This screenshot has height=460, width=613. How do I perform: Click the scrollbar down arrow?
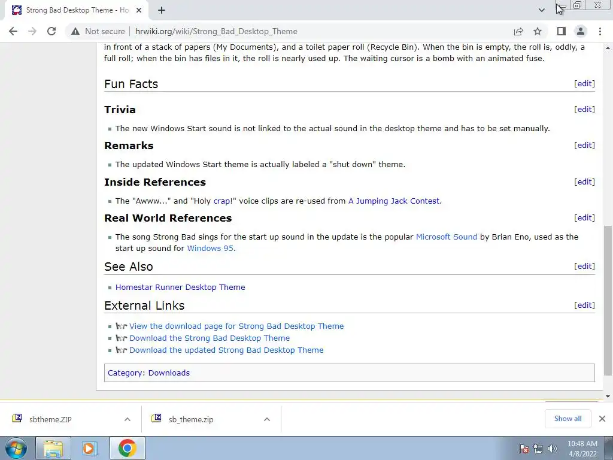(608, 397)
